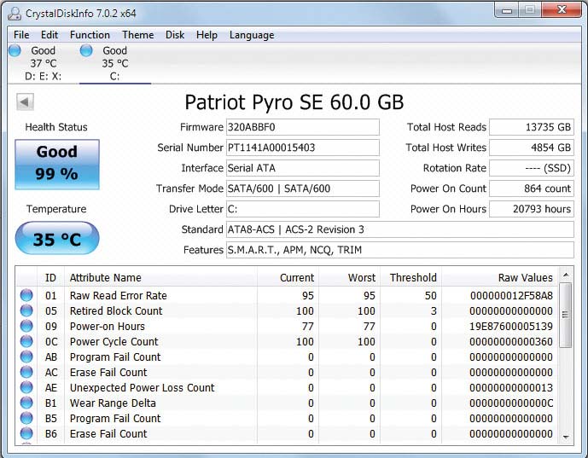The height and width of the screenshot is (458, 588).
Task: Click status orb for AB Program Fail Count
Action: point(26,357)
